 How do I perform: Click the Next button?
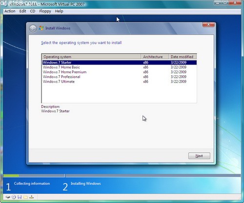pyautogui.click(x=199, y=156)
